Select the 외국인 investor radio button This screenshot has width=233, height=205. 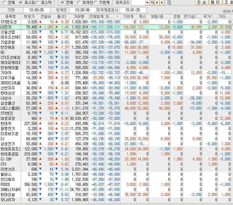click(x=79, y=3)
